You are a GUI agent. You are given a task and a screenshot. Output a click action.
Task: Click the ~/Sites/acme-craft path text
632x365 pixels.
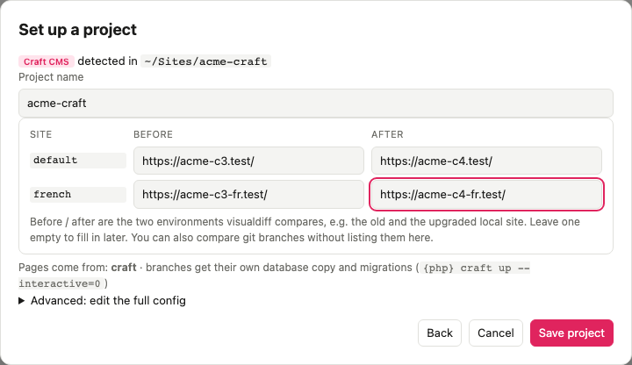[205, 61]
